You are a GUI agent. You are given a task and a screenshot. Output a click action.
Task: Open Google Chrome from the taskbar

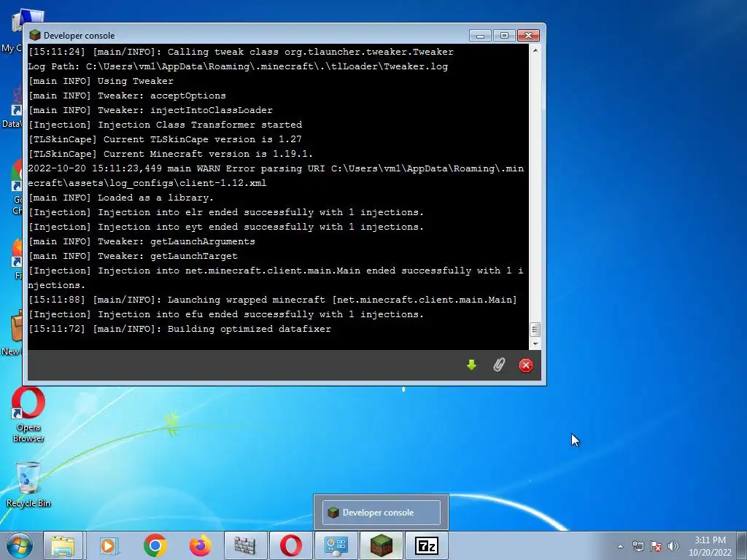pos(155,545)
